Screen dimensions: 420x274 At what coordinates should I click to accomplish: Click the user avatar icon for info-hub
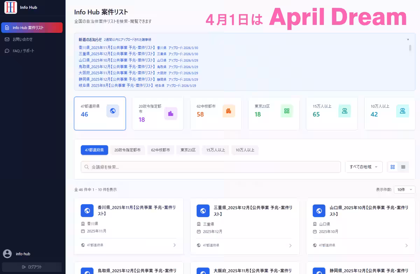click(x=7, y=254)
